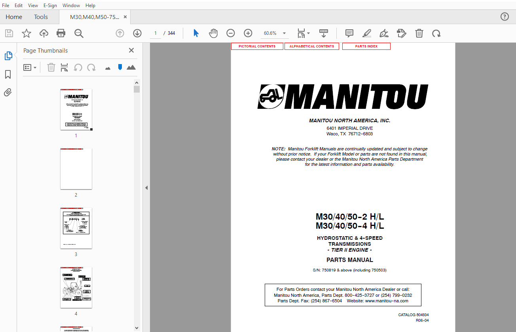
Task: Click the PICTORIAL CONTENTS link
Action: coord(257,46)
